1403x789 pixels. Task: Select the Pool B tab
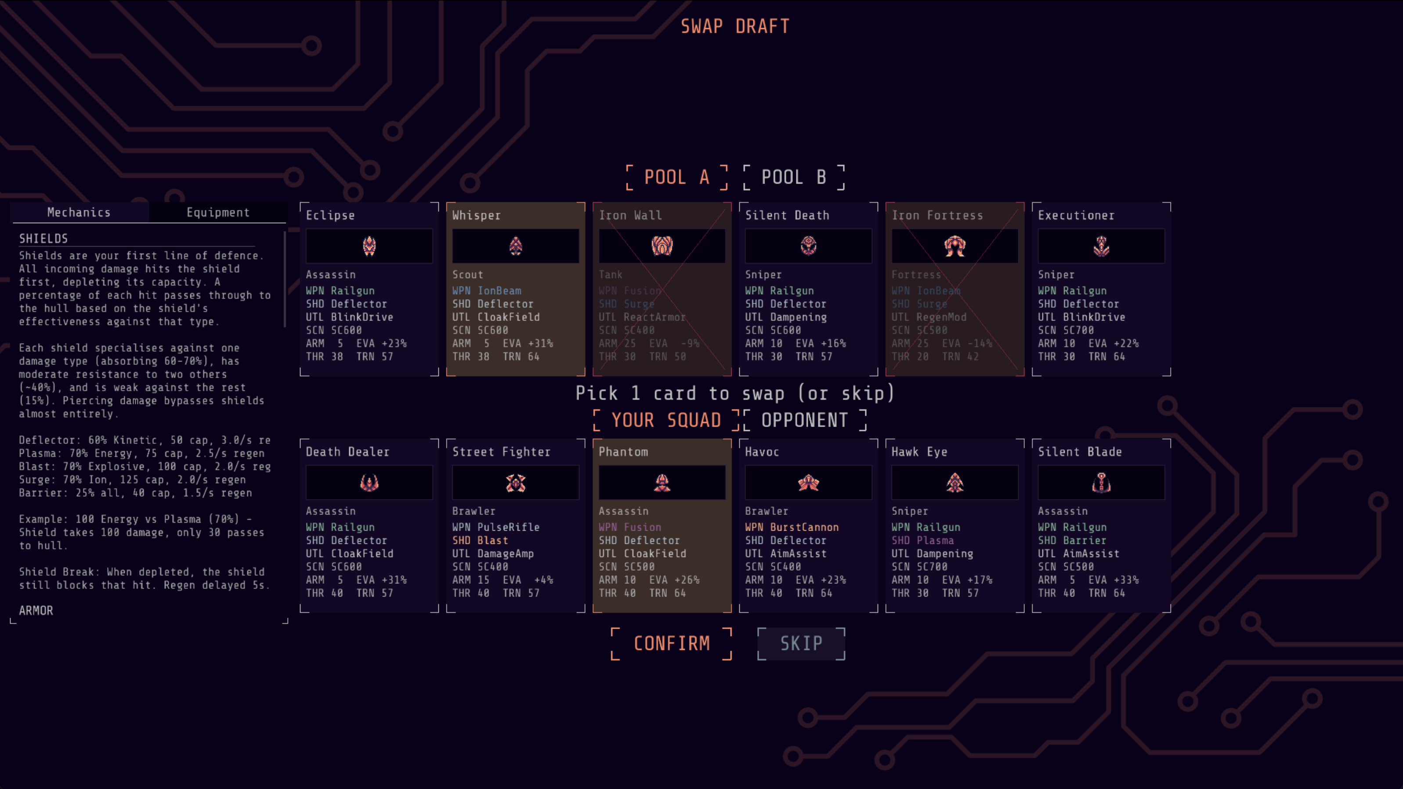click(794, 177)
